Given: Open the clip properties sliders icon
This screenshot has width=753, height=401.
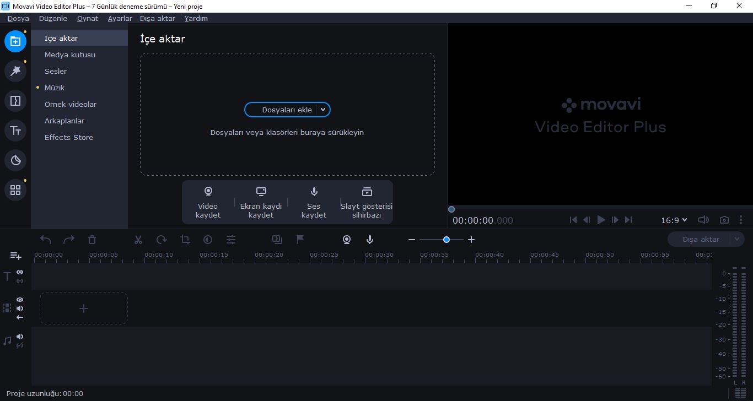Looking at the screenshot, I should point(231,240).
